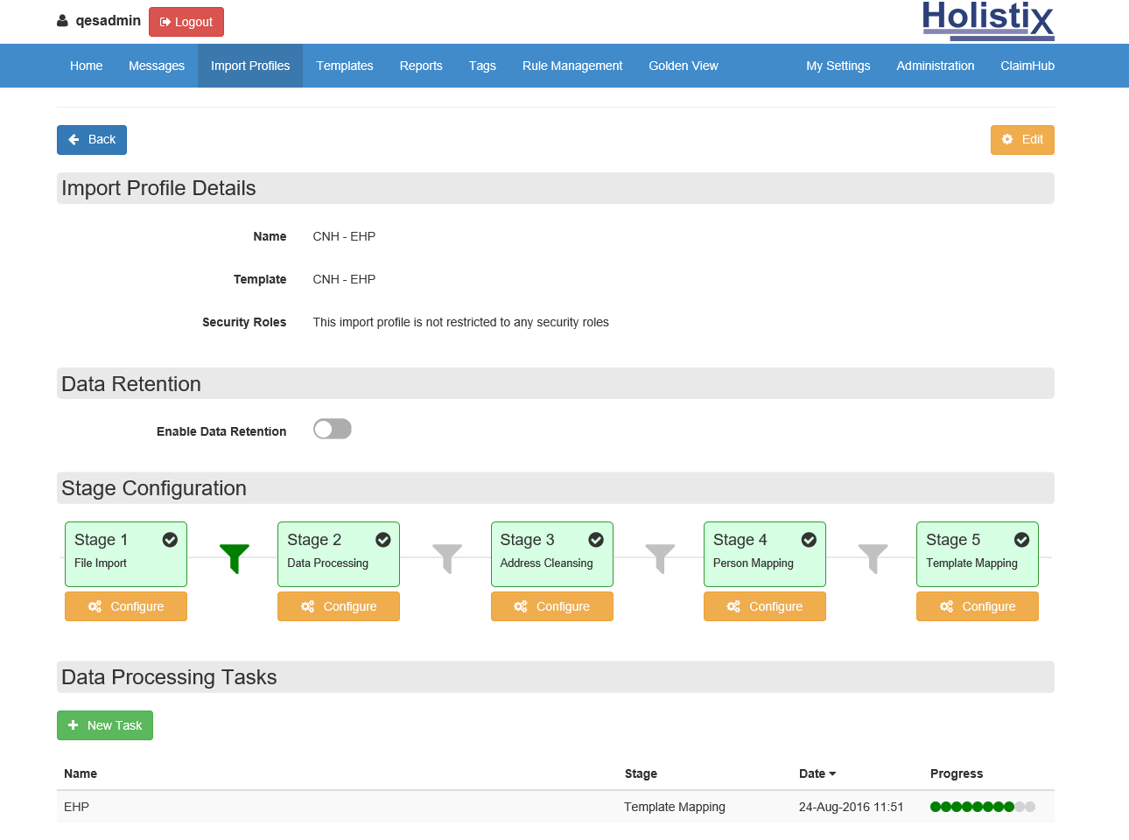Click the gray filter icon between Stage 3 and 4

[x=660, y=557]
